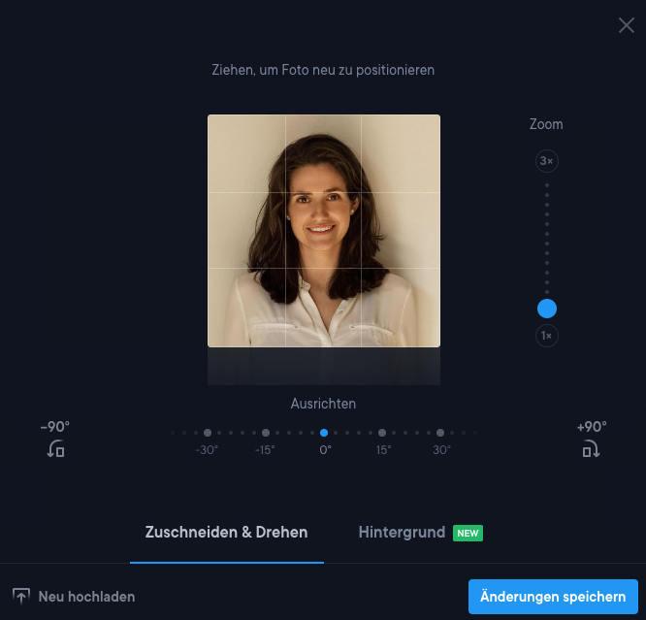Rotate photo 90 degrees counterclockwise
Viewport: 646px width, 620px height.
click(x=55, y=449)
